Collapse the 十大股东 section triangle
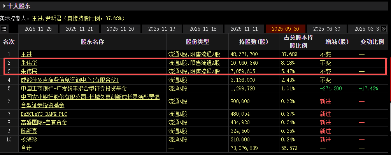 [5, 6]
